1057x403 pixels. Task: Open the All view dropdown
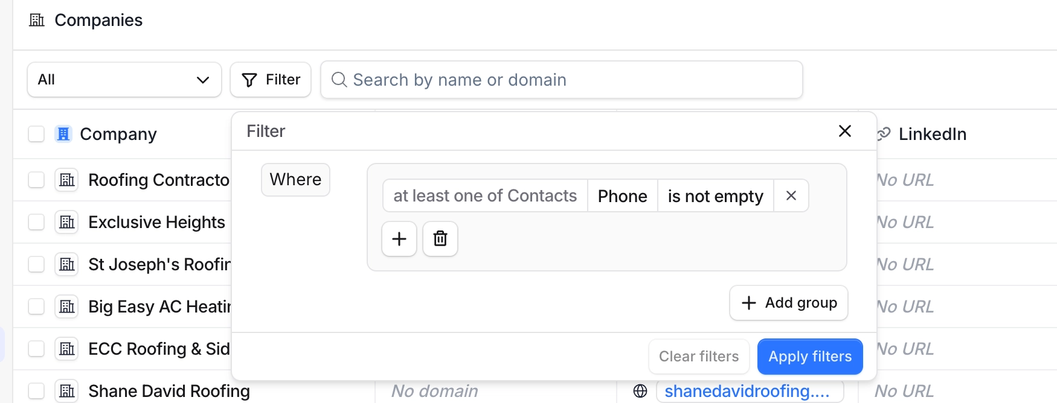(124, 80)
